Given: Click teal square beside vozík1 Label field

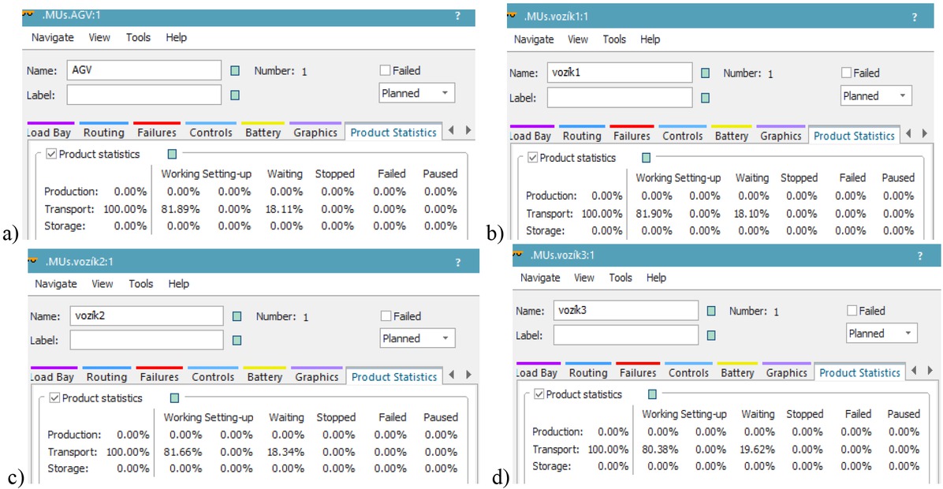Looking at the screenshot, I should click(x=705, y=98).
